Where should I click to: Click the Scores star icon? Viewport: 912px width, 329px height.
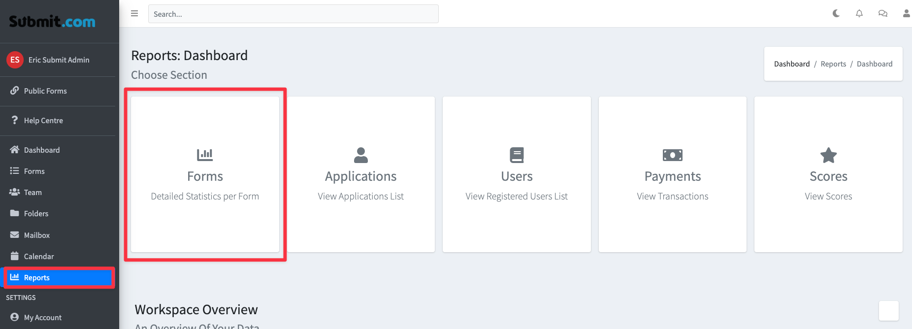(828, 155)
